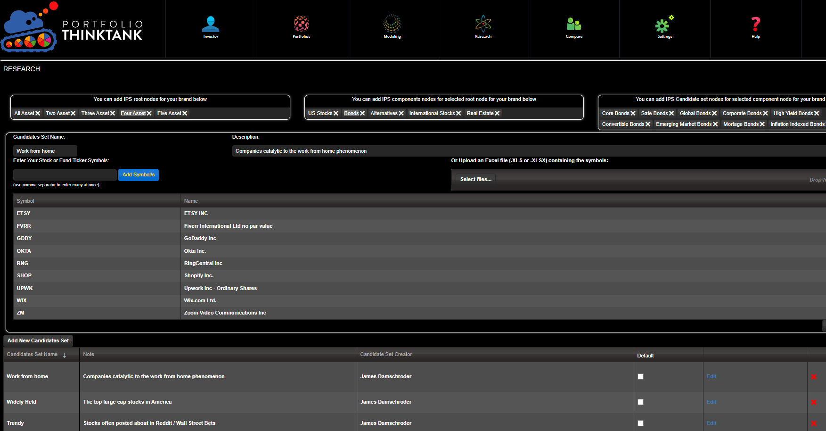Remove the International Stocks component node
Image resolution: width=826 pixels, height=431 pixels.
pos(458,113)
